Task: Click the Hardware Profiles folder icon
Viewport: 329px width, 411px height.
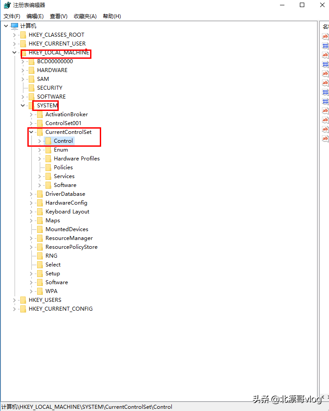Action: pos(49,159)
